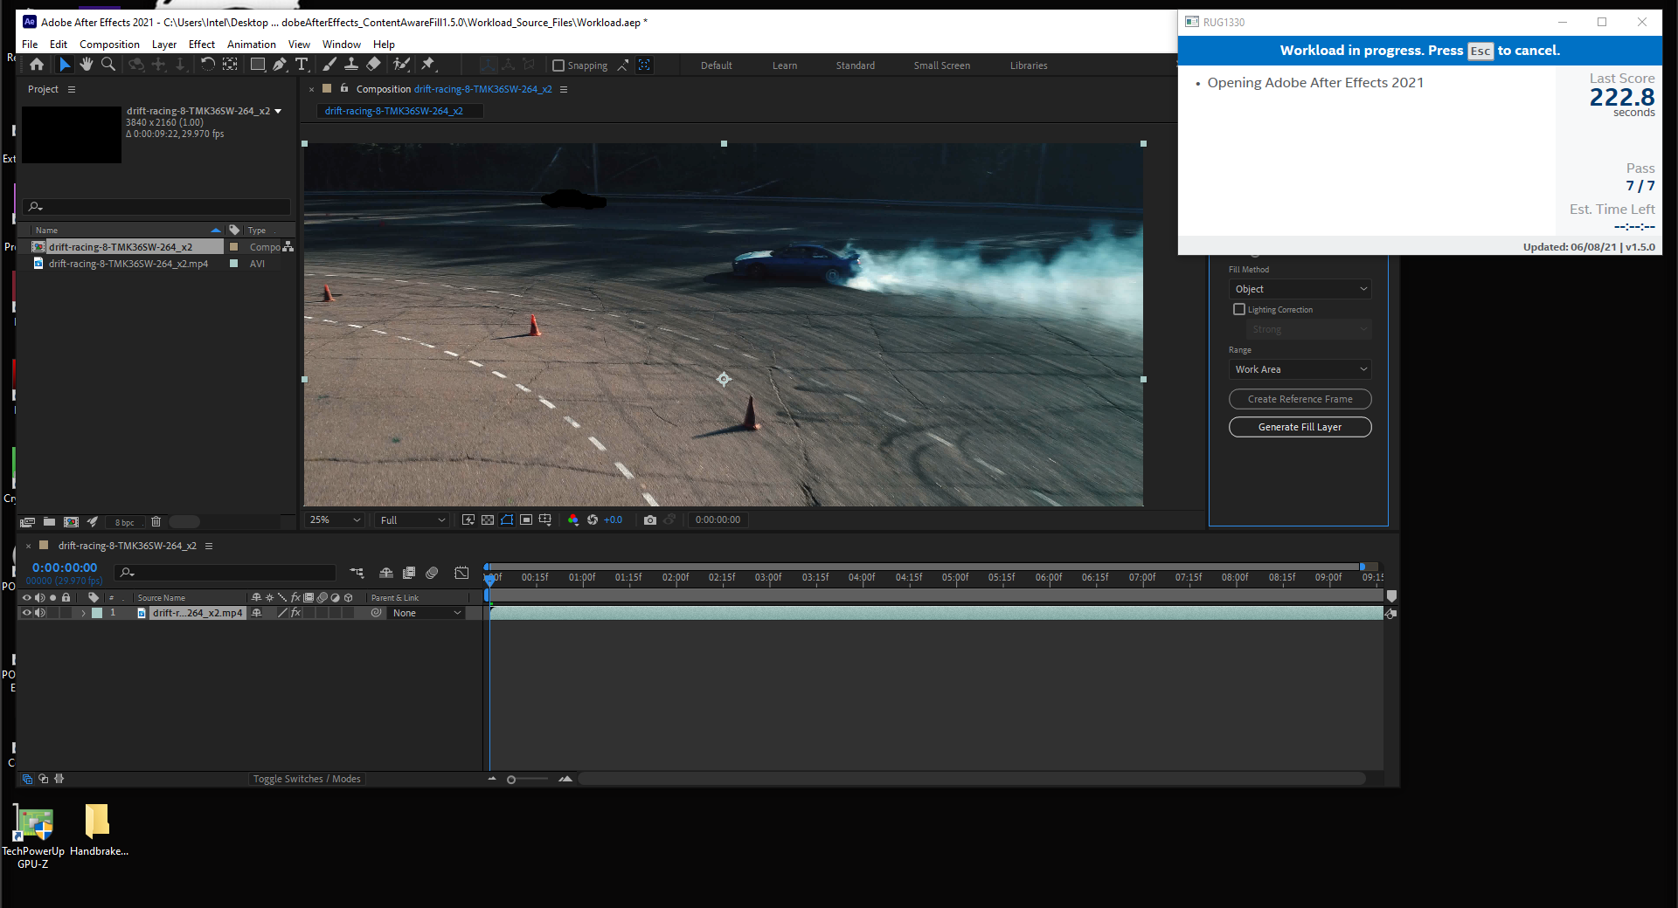Viewport: 1678px width, 908px height.
Task: Select the Puppet Pin tool
Action: tap(428, 65)
